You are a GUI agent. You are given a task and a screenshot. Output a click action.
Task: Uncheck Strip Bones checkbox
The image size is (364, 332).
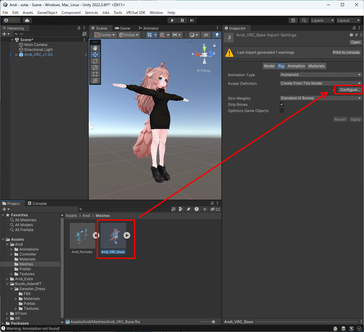tap(282, 104)
